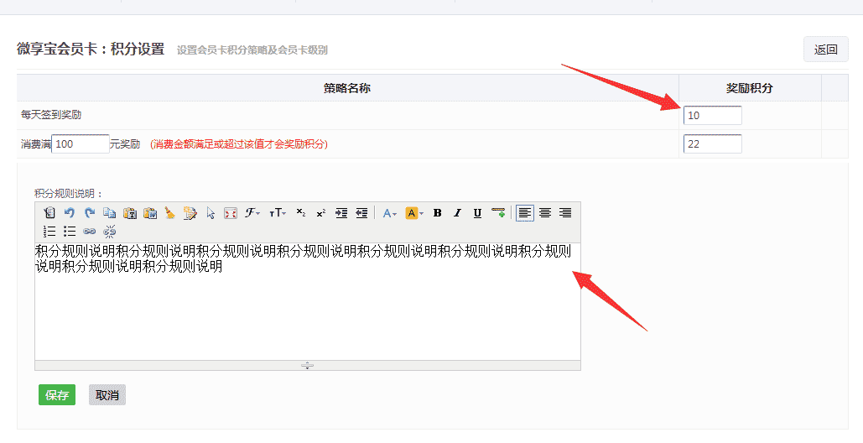Align the editor text to the right
863x443 pixels.
coord(565,213)
